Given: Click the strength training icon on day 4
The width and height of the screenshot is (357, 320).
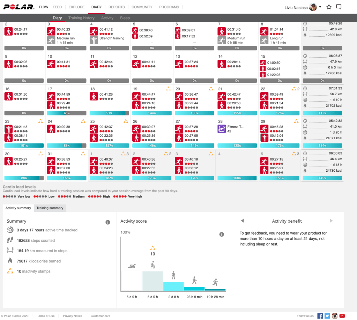Looking at the screenshot, I should (x=94, y=40).
